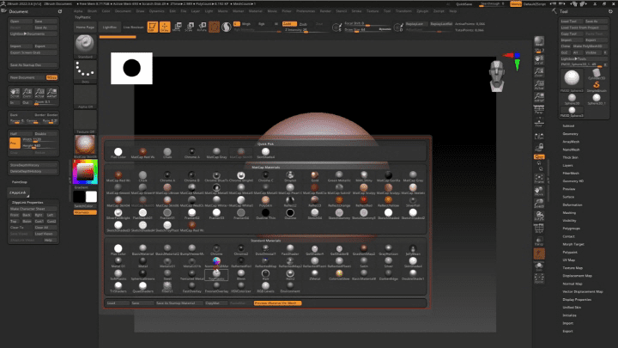
Task: Activate the Edit mode button
Action: click(x=152, y=27)
